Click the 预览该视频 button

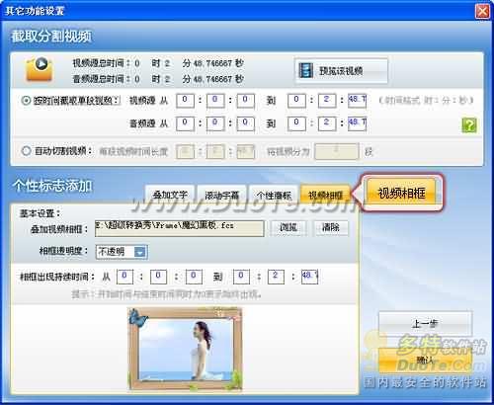pos(341,70)
